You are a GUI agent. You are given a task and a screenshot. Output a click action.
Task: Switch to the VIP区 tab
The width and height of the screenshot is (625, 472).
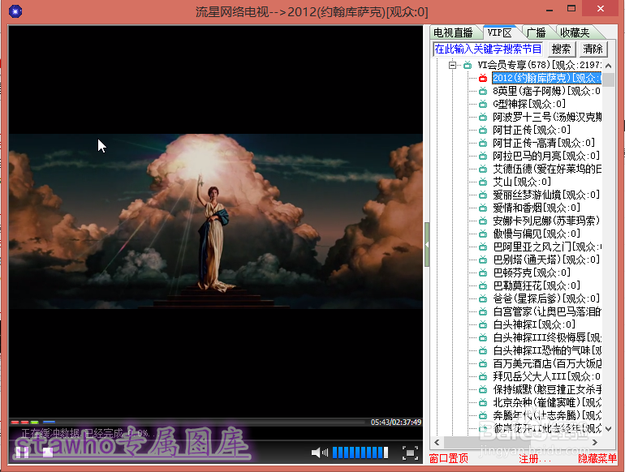tap(499, 32)
